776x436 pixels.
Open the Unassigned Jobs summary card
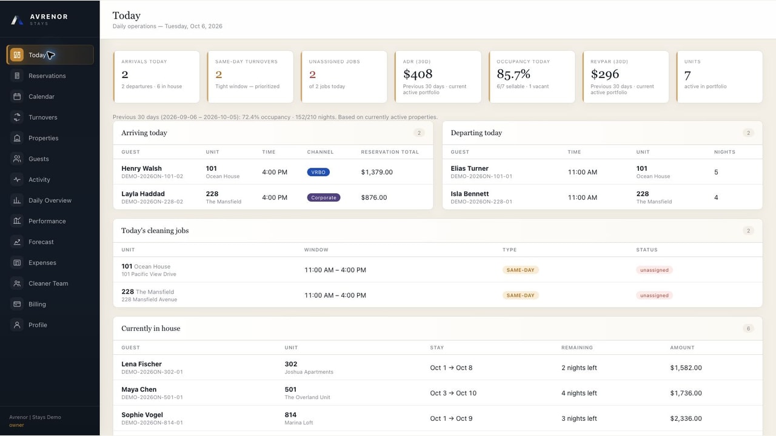(x=344, y=77)
